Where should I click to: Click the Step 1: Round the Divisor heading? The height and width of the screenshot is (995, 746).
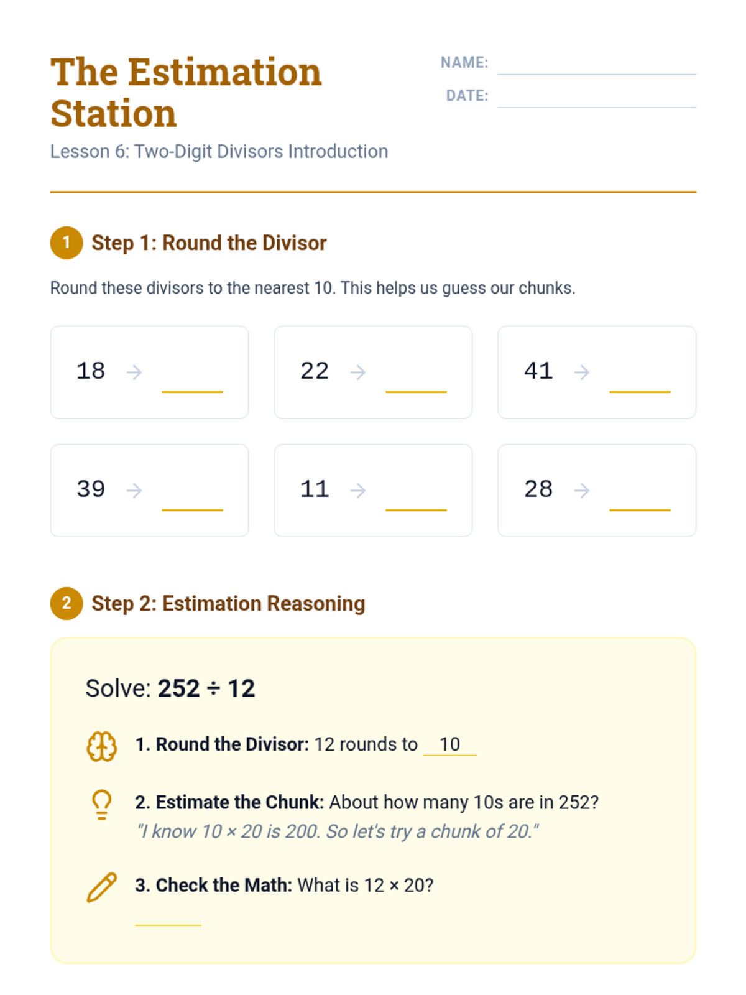(x=209, y=243)
